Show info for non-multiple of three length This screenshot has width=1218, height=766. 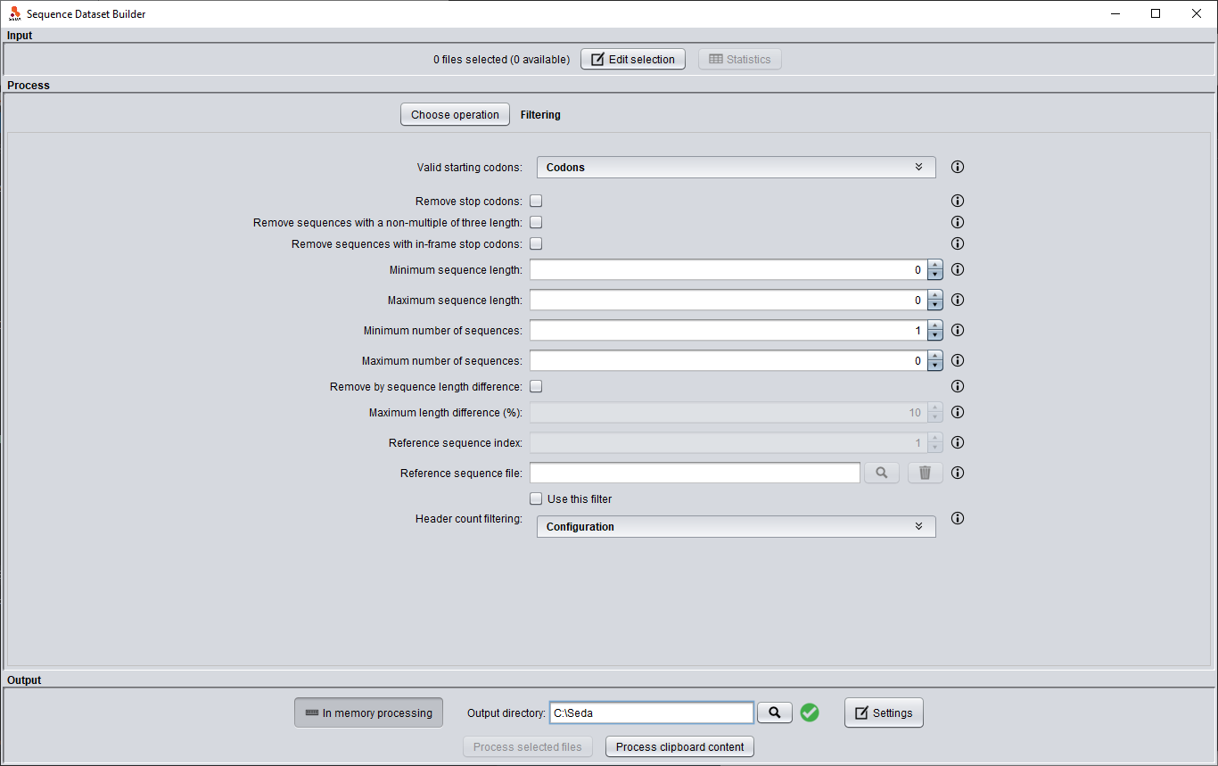click(x=958, y=222)
